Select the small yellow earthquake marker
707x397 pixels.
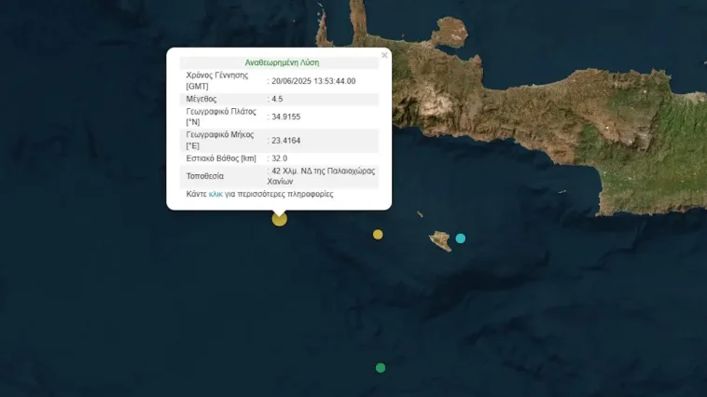378,234
